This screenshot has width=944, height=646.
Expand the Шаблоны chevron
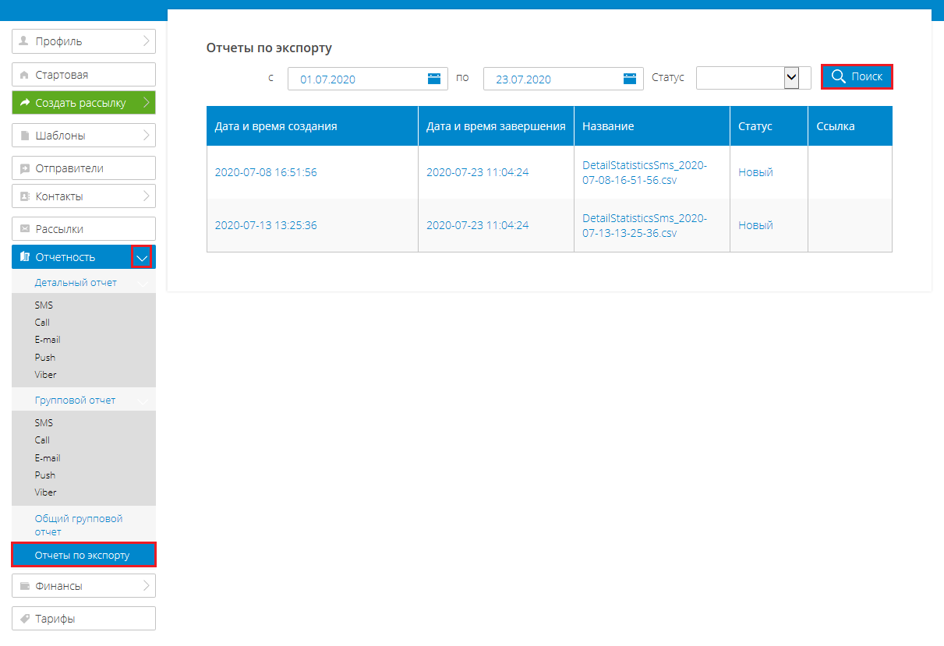pos(147,136)
